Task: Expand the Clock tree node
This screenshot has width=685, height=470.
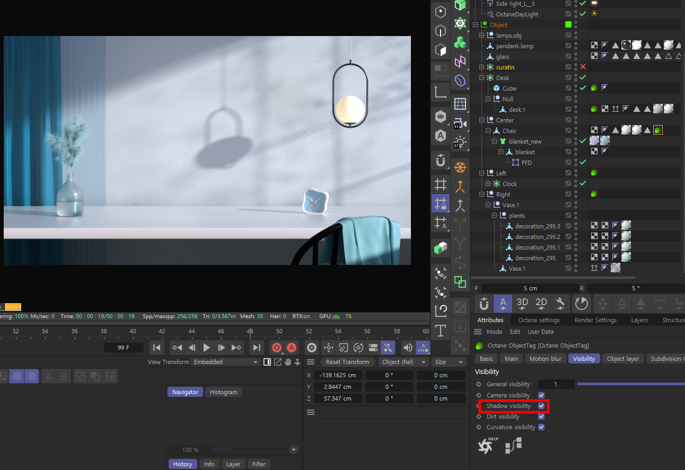Action: pos(488,184)
